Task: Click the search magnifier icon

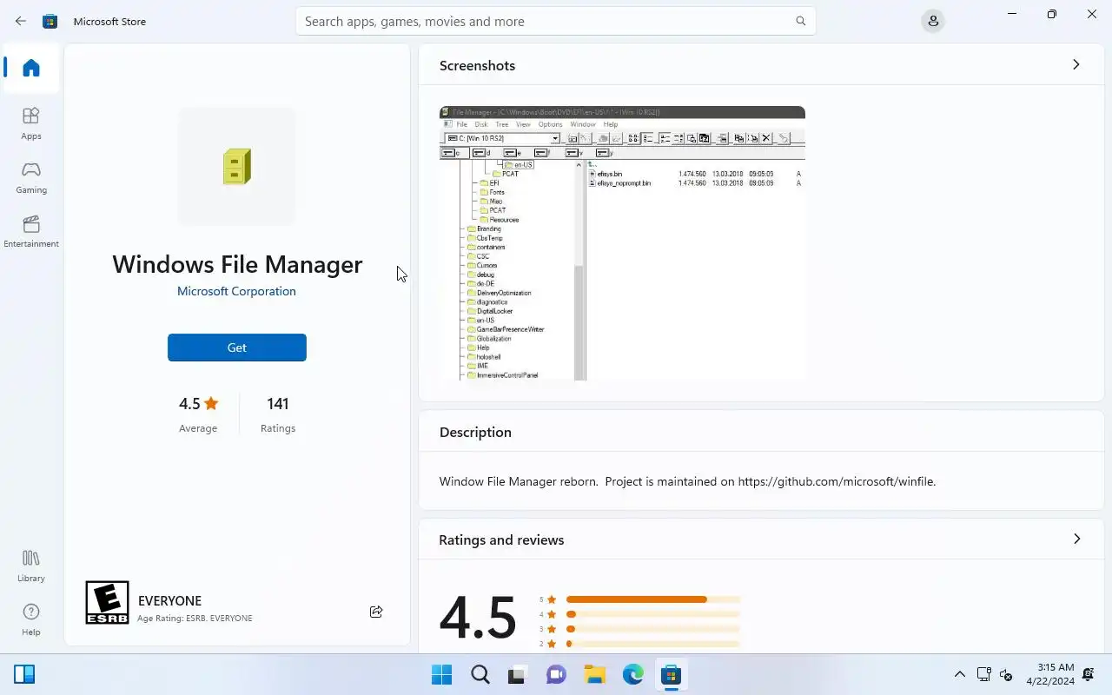Action: click(x=801, y=21)
